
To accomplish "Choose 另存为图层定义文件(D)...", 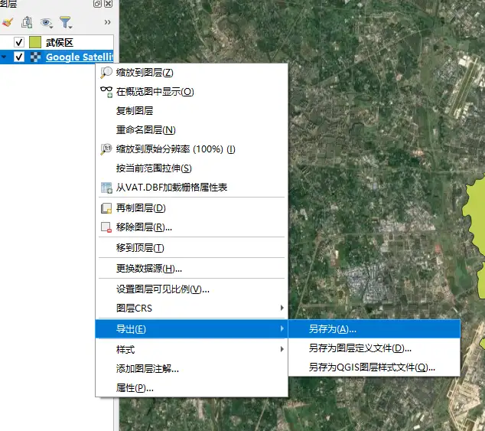I will coord(360,348).
